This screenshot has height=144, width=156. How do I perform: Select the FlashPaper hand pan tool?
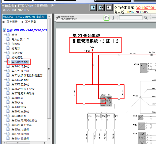[107, 18]
